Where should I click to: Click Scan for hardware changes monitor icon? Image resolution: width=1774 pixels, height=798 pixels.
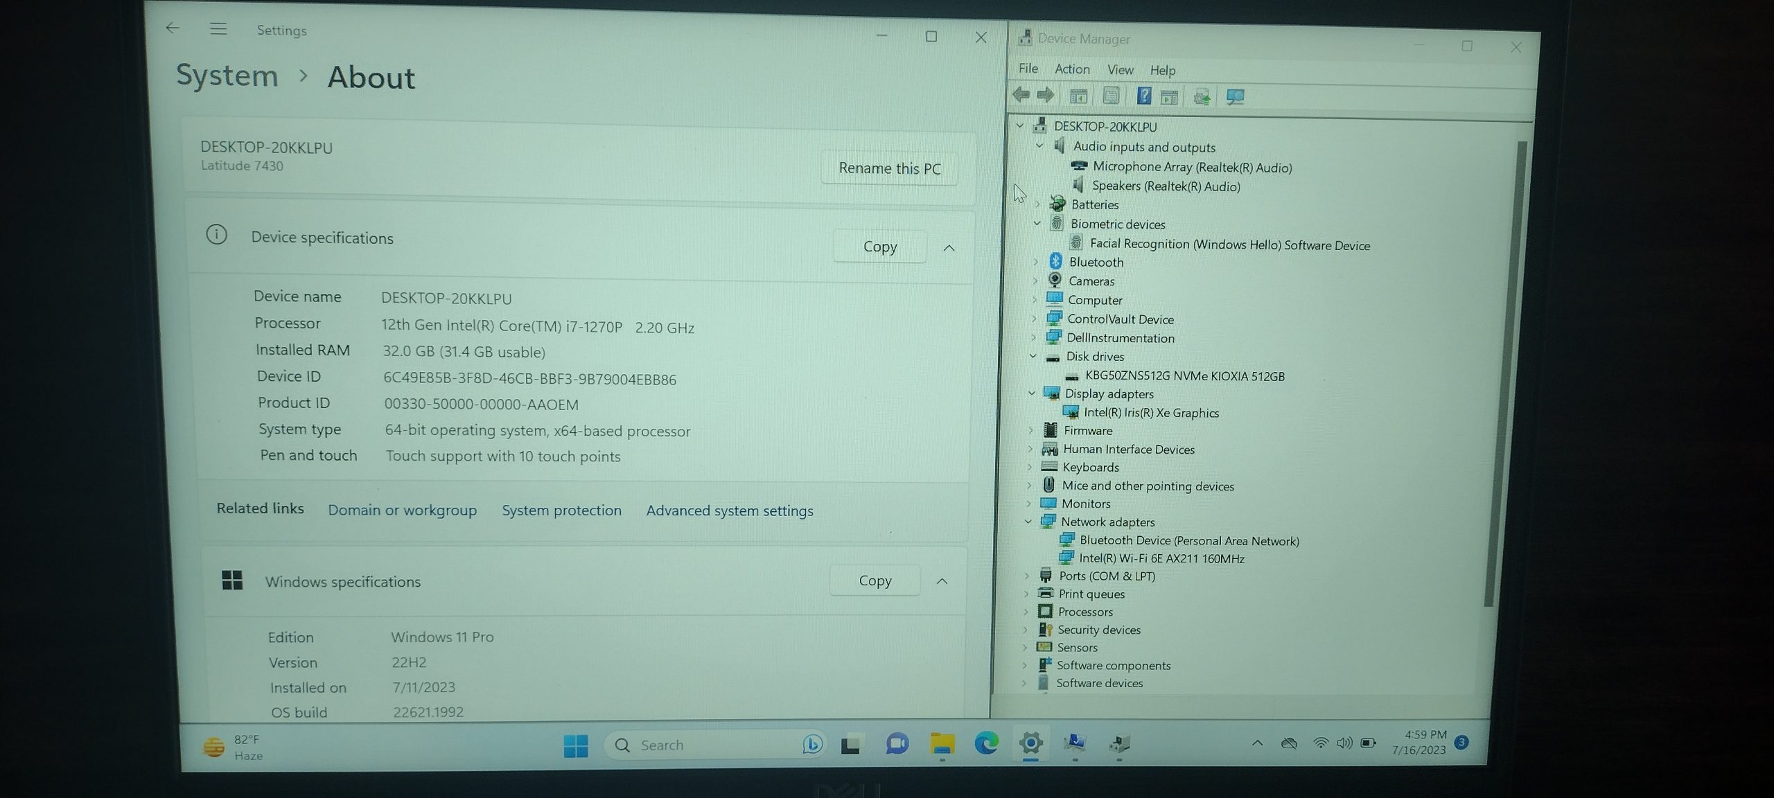click(x=1235, y=96)
